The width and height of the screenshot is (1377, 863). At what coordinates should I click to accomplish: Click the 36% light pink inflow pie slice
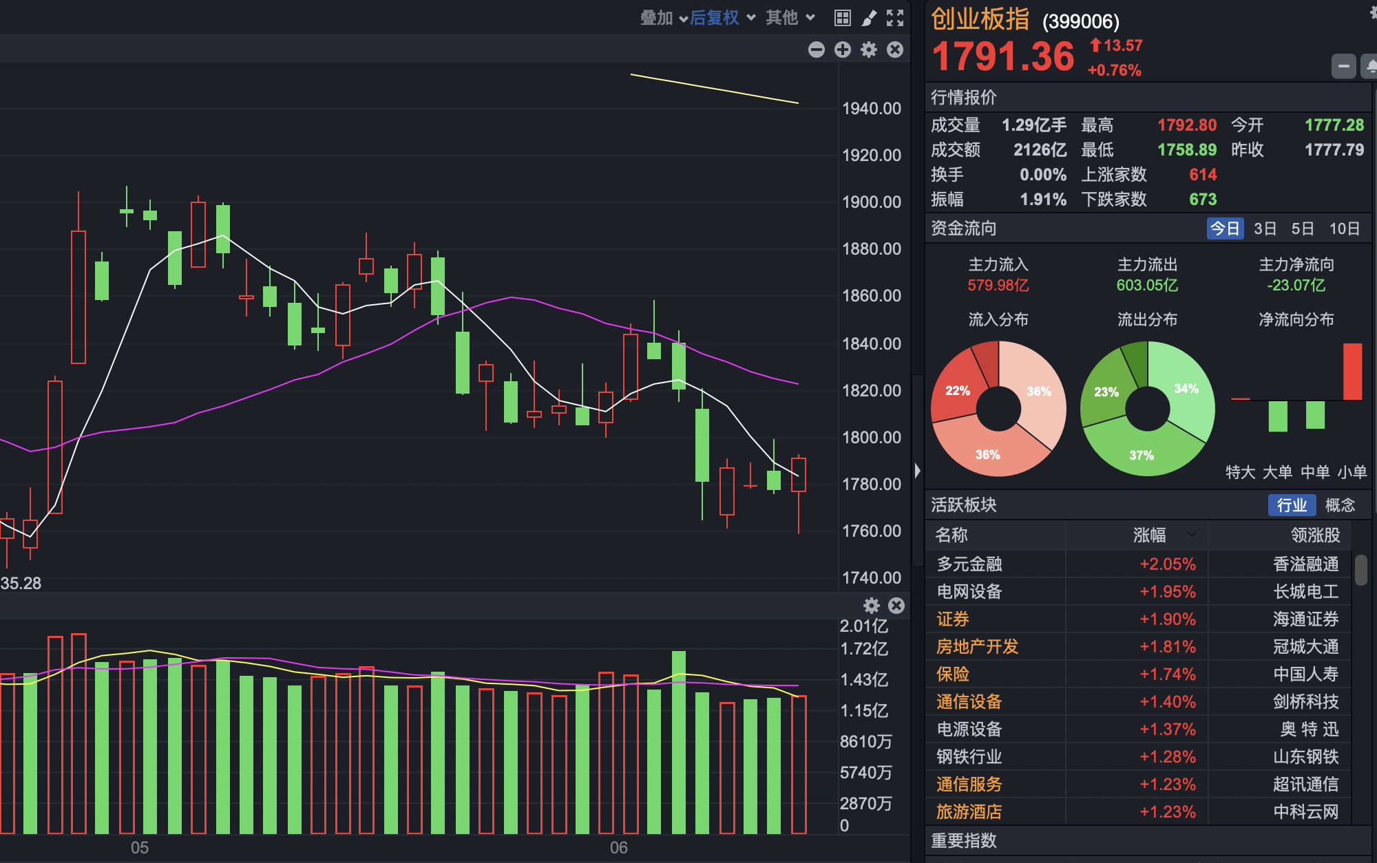coord(1038,392)
